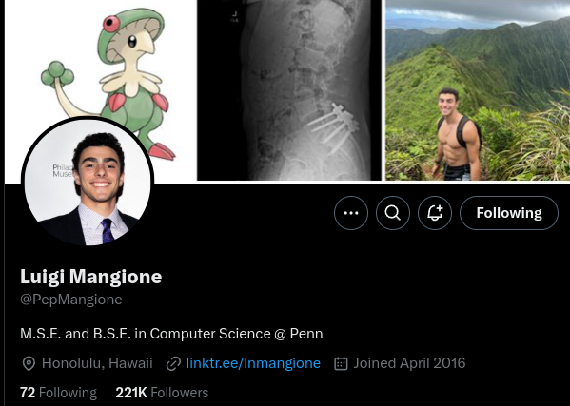The image size is (570, 406).
Task: Click the Luigi Mangione display name
Action: pyautogui.click(x=91, y=277)
